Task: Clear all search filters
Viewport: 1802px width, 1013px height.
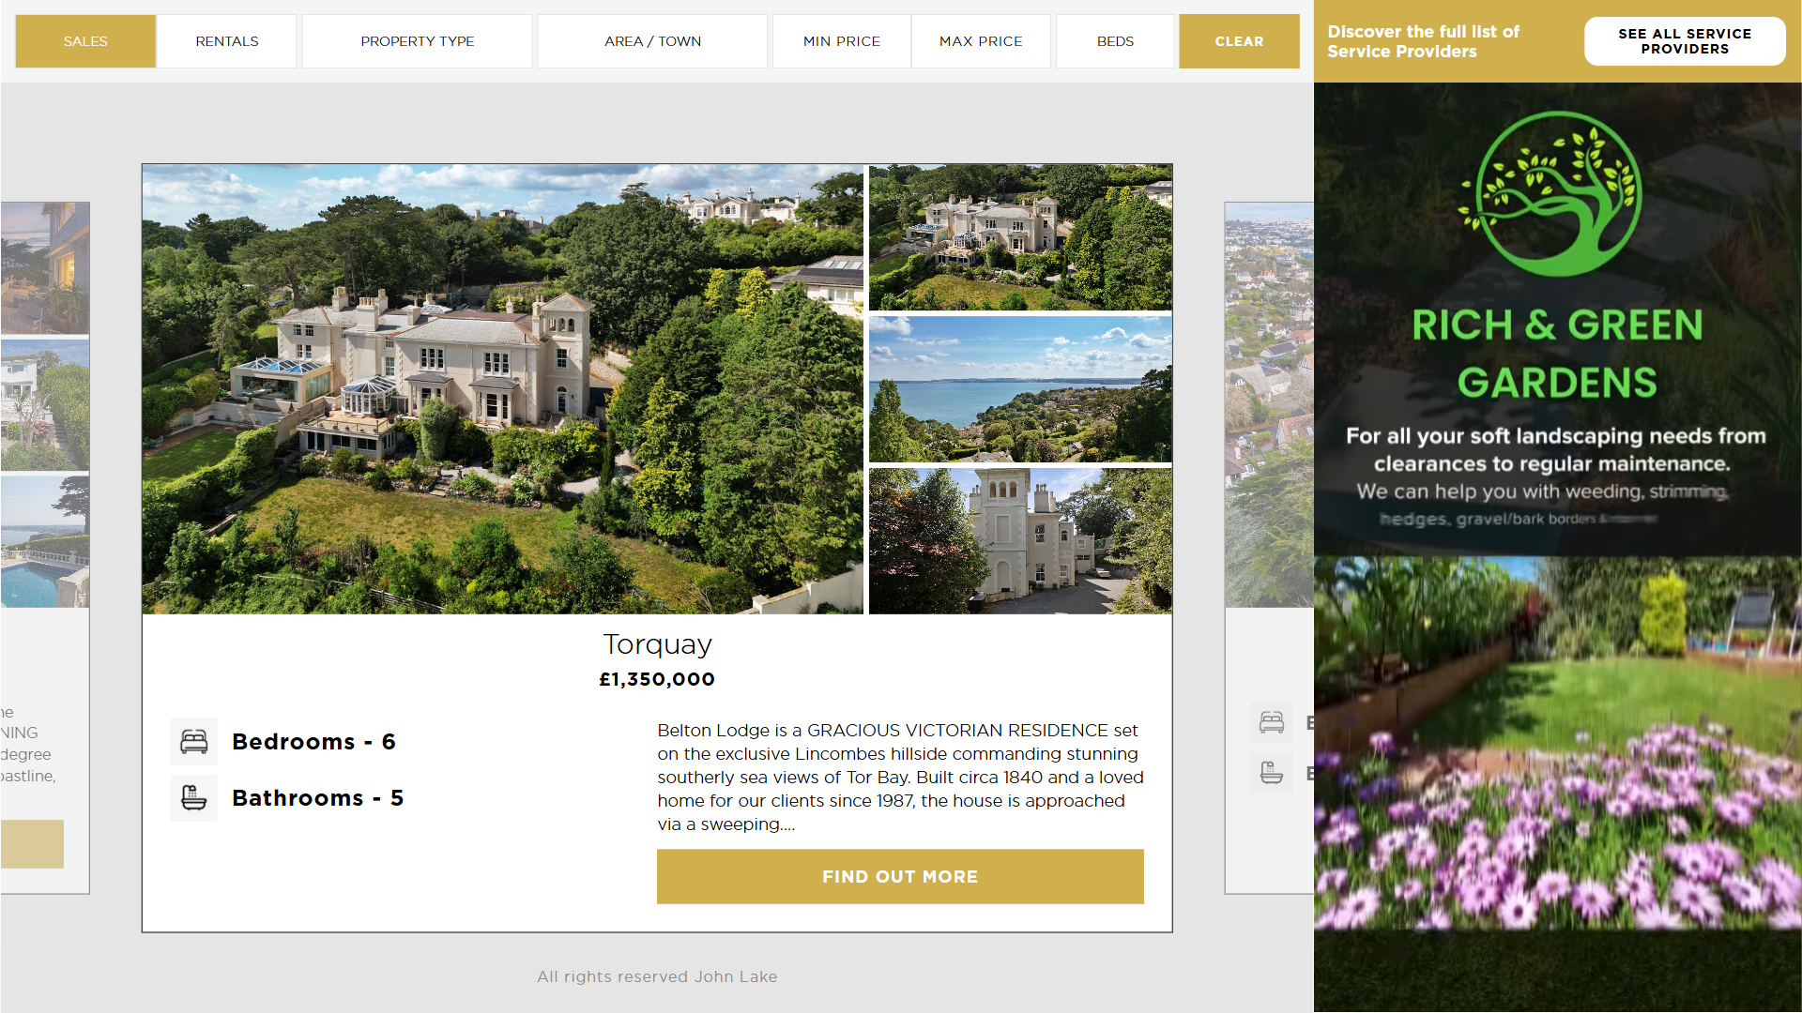Action: pyautogui.click(x=1239, y=41)
